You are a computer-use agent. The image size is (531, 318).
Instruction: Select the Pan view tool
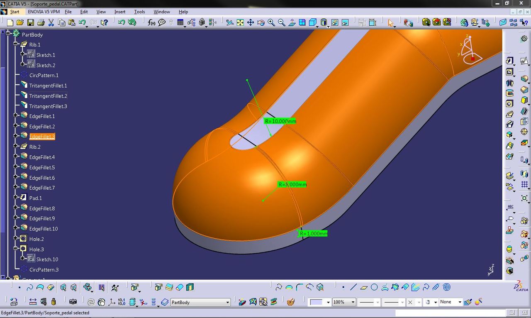pos(251,22)
